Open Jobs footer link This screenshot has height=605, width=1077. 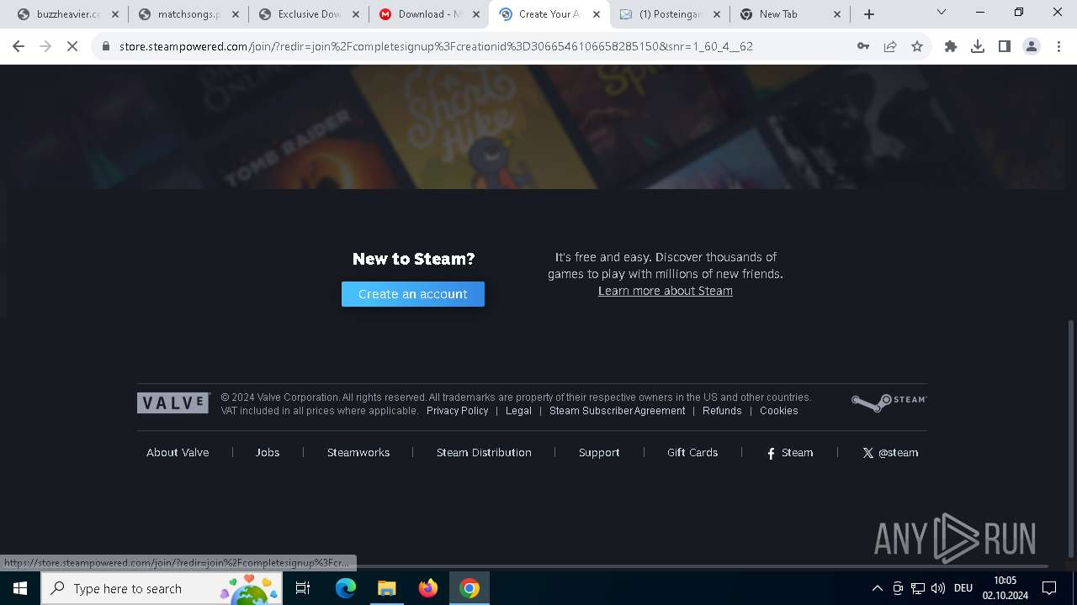click(x=268, y=452)
